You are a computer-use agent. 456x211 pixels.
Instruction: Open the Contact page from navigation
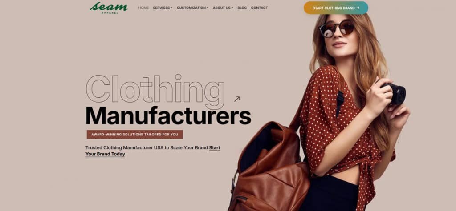(260, 8)
